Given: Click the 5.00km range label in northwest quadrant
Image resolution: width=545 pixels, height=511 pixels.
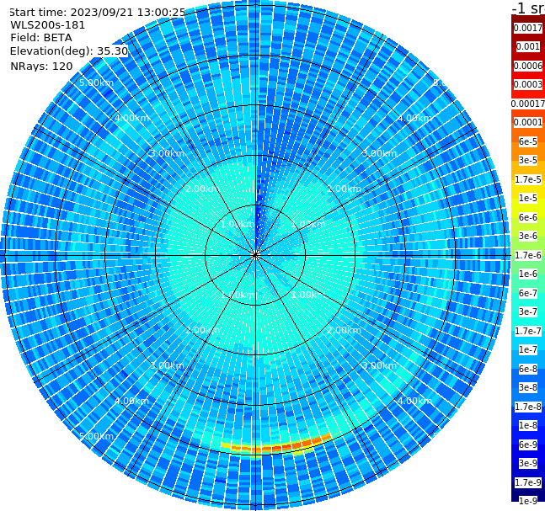Looking at the screenshot, I should coord(96,83).
